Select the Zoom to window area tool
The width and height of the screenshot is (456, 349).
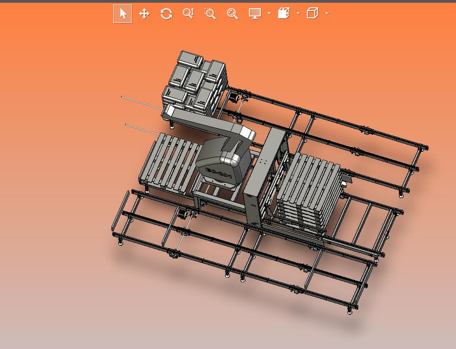tap(210, 13)
